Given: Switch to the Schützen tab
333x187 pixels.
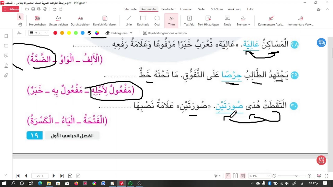Looking at the screenshot, I should coord(217,9).
